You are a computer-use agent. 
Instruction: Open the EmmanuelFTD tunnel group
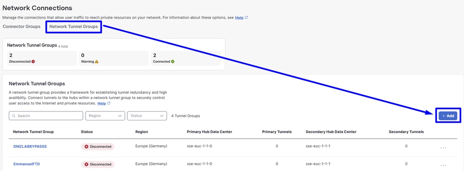27,164
